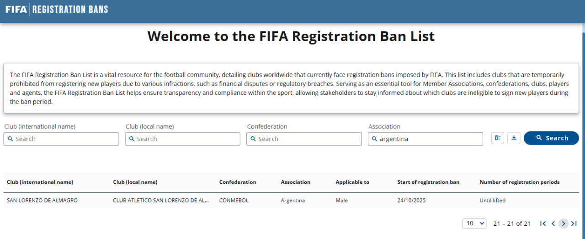Click the FIFA logo in the header
Image resolution: width=585 pixels, height=239 pixels.
point(16,9)
